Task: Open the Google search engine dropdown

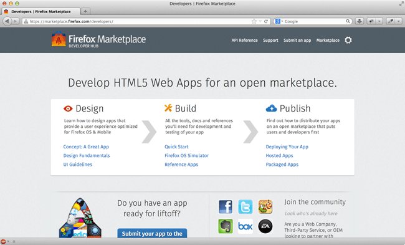Action: click(x=279, y=21)
